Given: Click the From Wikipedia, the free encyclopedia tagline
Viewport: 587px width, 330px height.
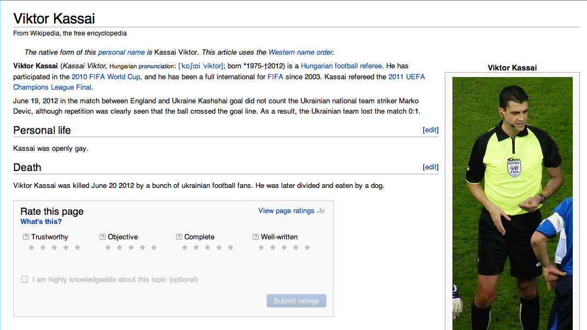Looking at the screenshot, I should (70, 33).
